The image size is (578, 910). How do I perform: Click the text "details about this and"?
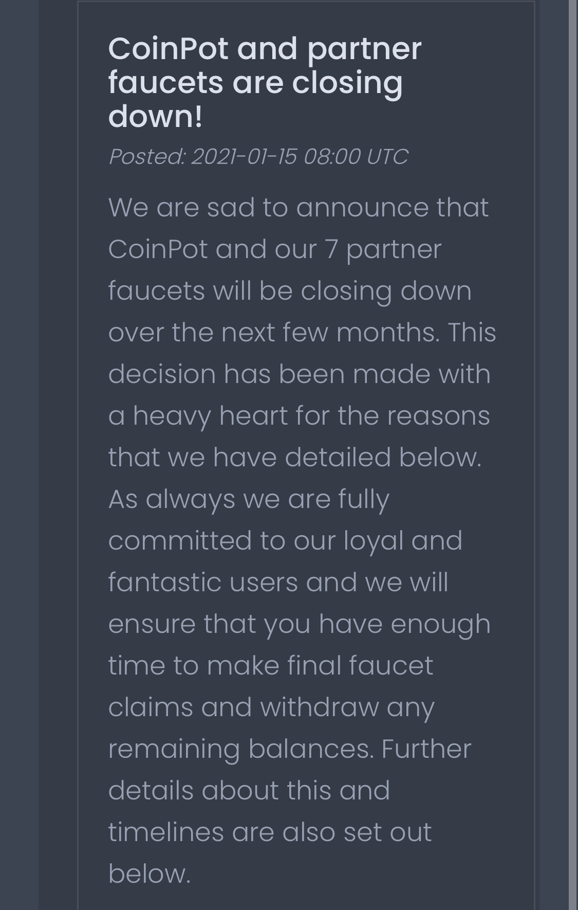point(249,790)
